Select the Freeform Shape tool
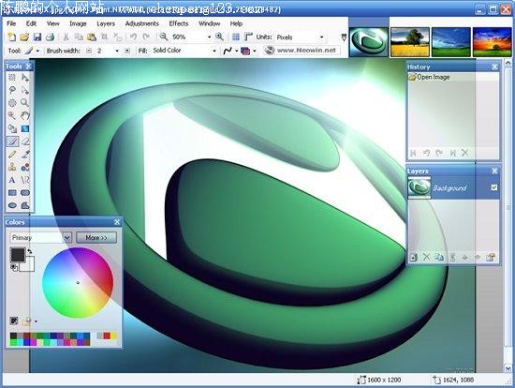The width and height of the screenshot is (515, 388). 25,205
